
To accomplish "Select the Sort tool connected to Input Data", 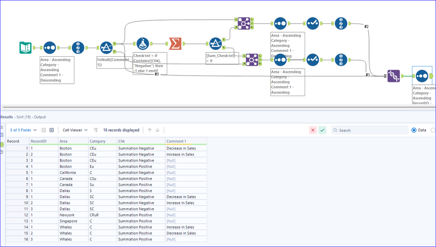I will pos(50,48).
